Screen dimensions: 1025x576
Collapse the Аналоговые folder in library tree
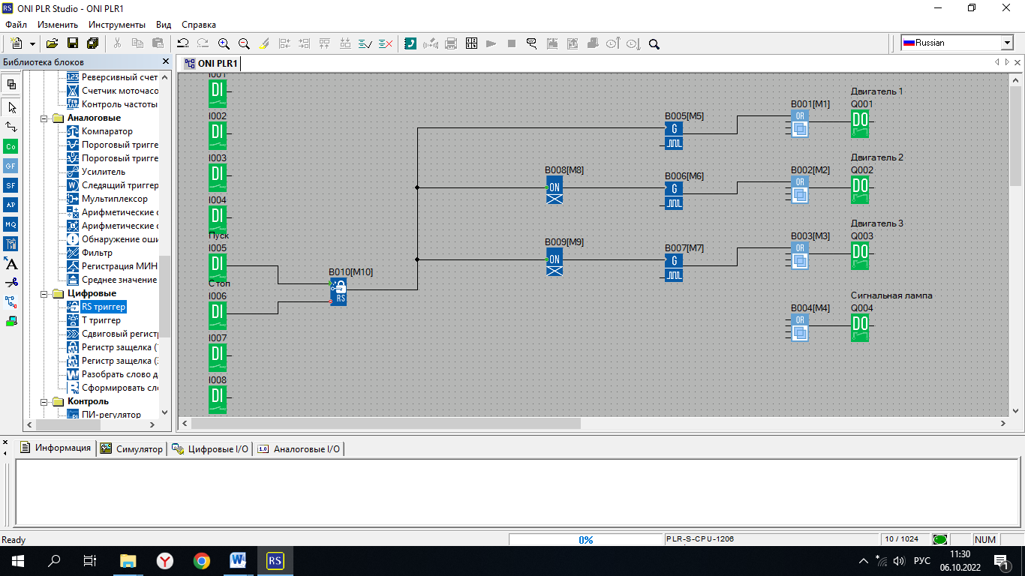coord(45,118)
